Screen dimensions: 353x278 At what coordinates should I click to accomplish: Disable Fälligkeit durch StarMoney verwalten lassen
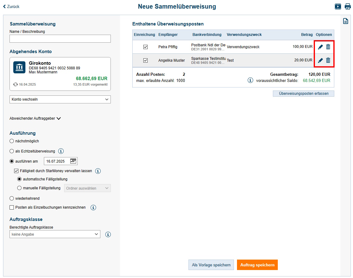[x=16, y=171]
